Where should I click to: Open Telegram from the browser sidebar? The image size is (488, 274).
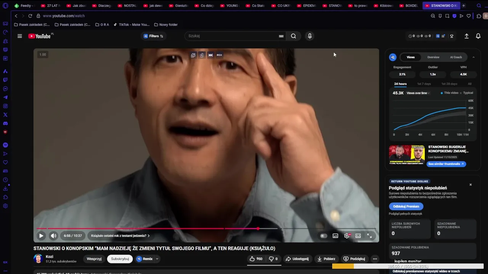(x=5, y=97)
